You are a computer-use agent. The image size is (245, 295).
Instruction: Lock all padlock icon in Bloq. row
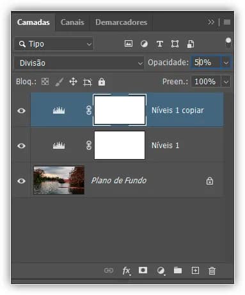coord(102,82)
